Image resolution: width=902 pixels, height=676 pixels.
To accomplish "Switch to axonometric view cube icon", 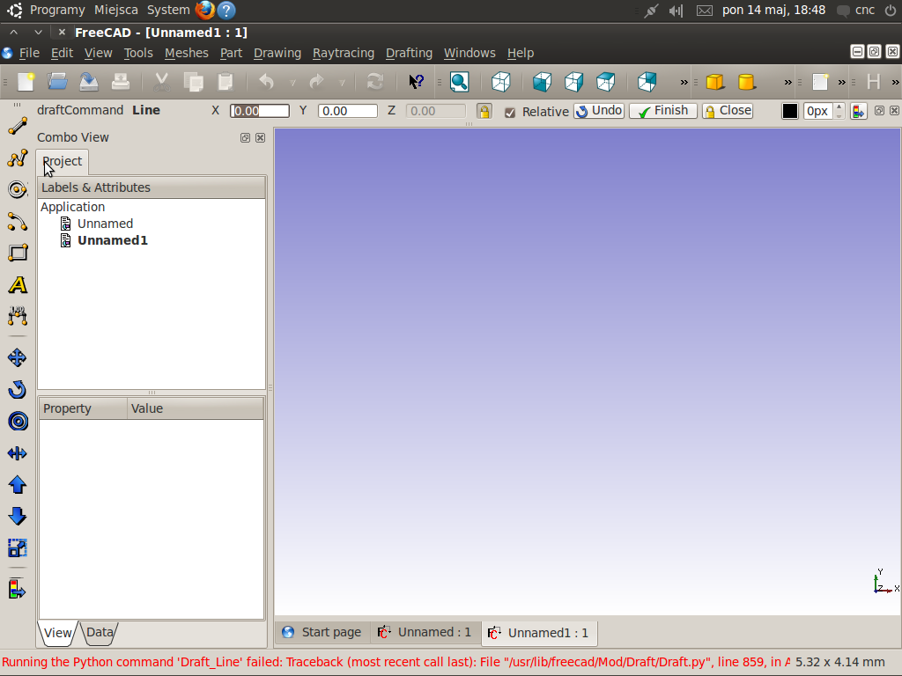I will click(x=501, y=82).
